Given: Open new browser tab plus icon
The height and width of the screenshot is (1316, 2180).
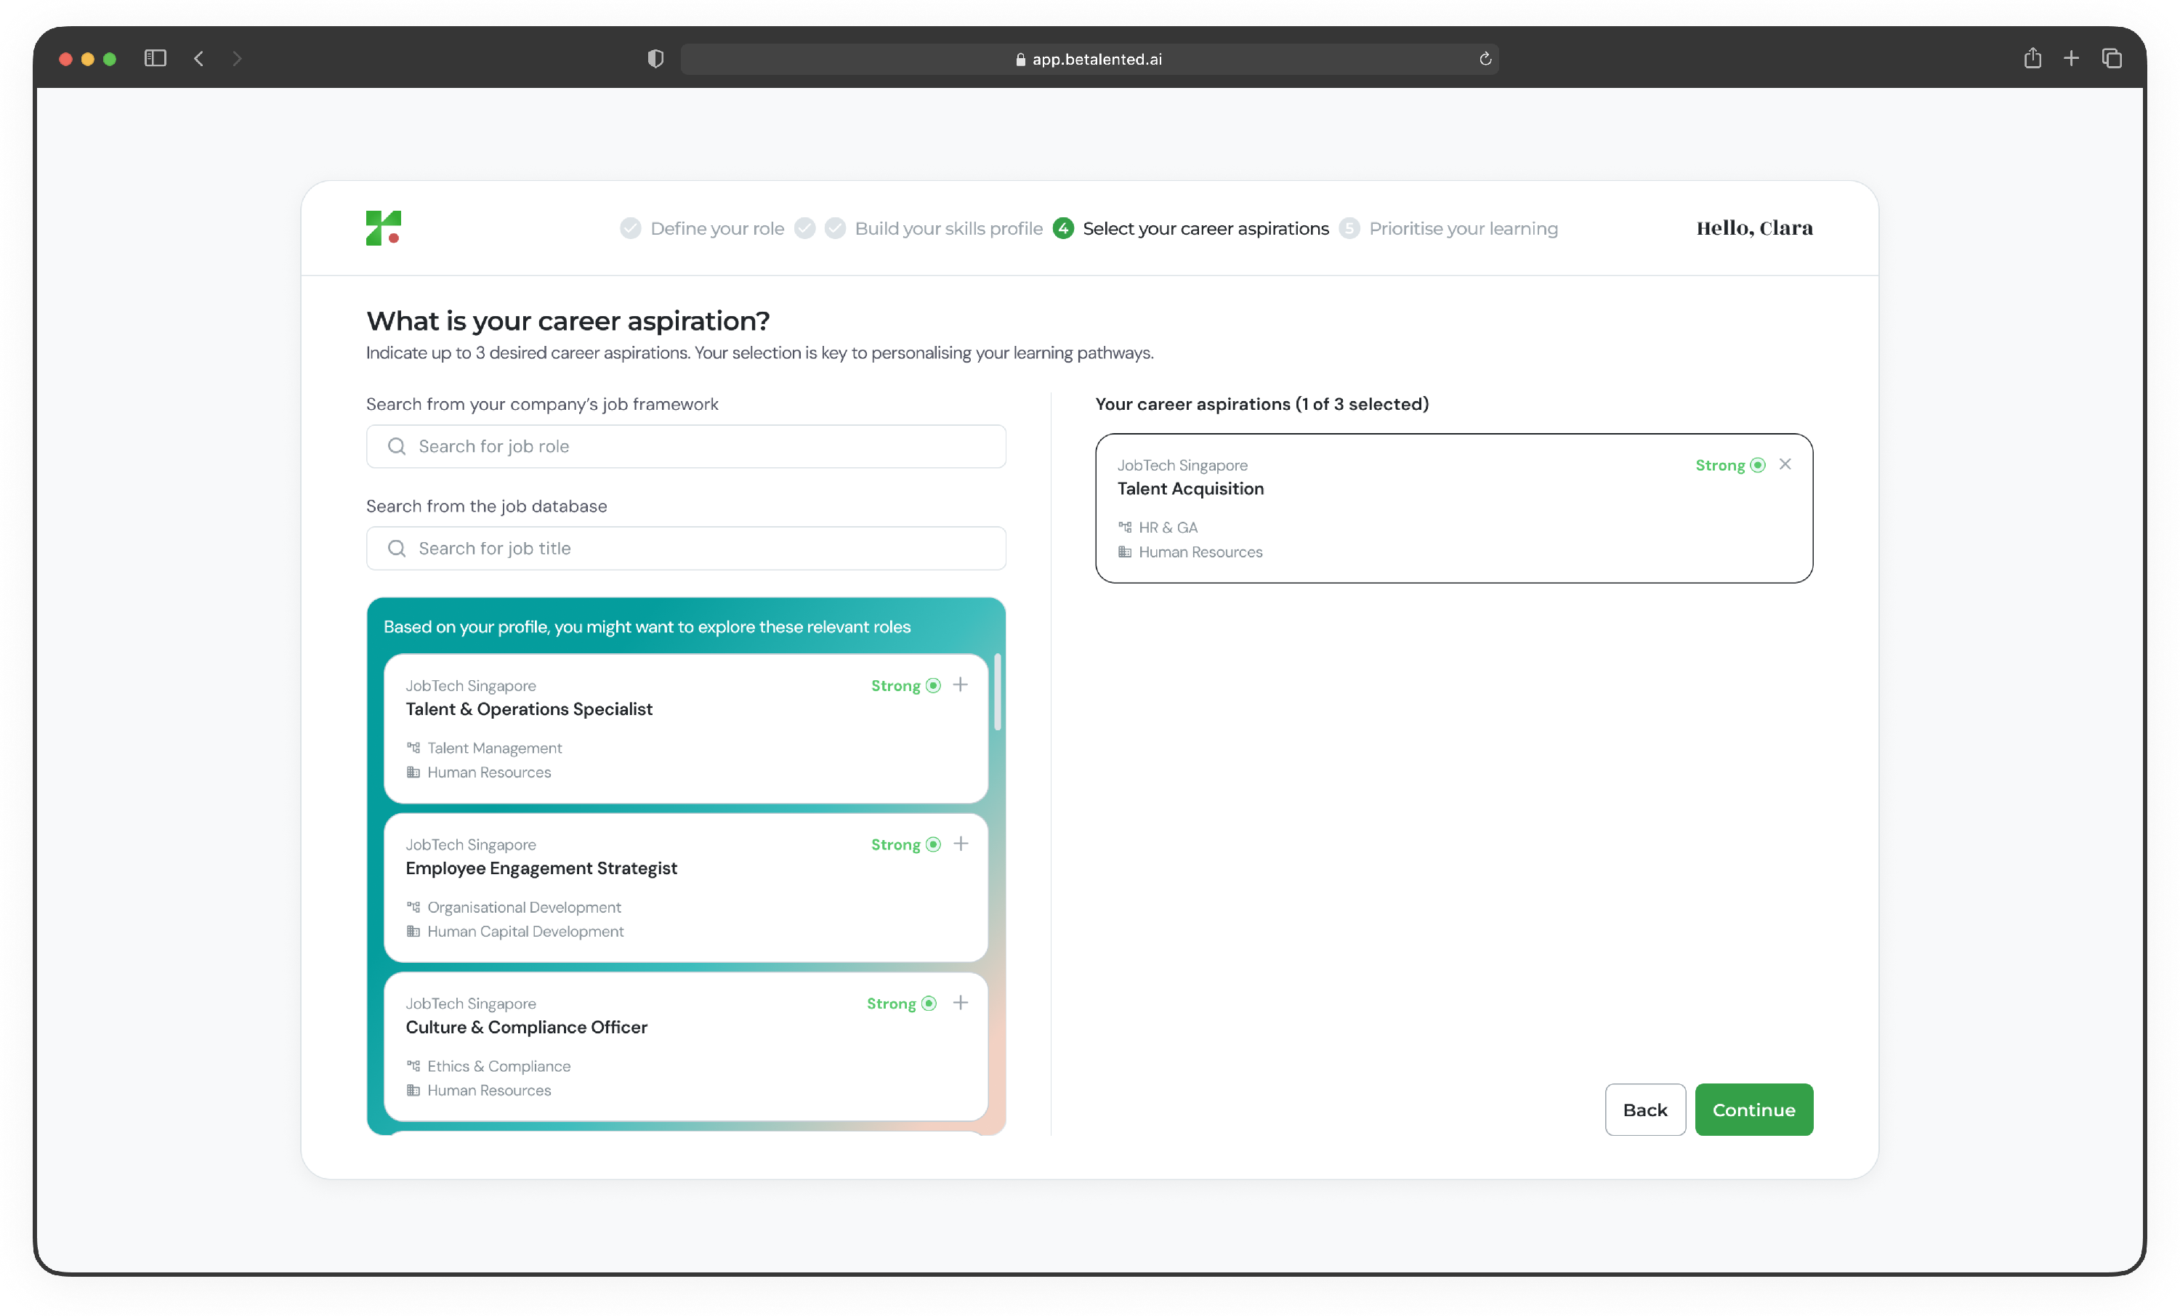Looking at the screenshot, I should (x=2071, y=60).
